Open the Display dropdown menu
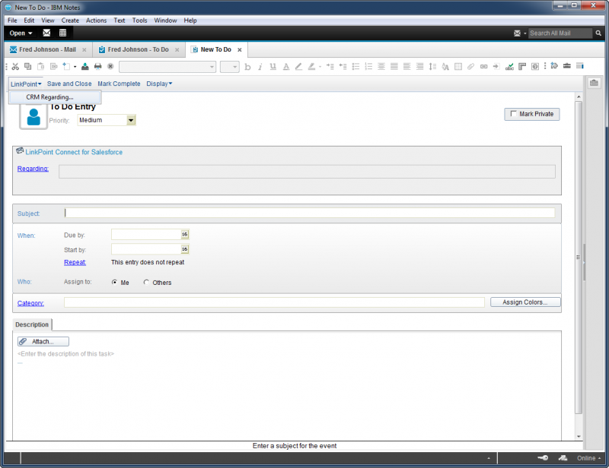 pos(159,84)
